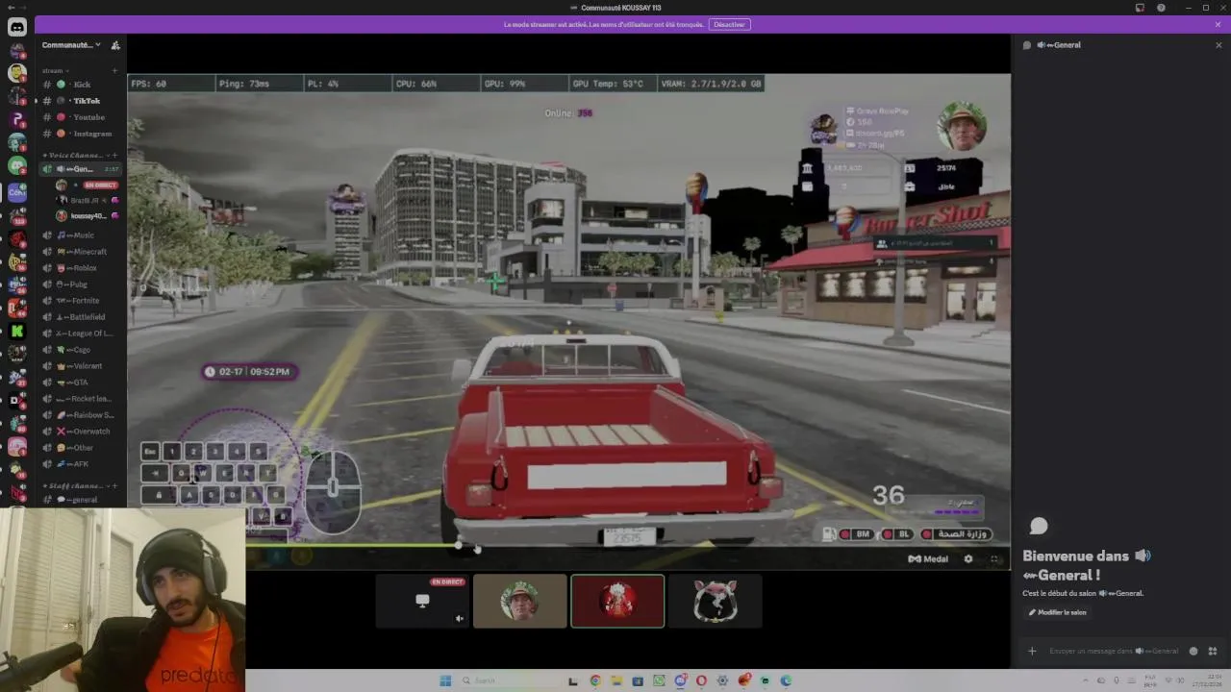The height and width of the screenshot is (692, 1231).
Task: Open the Kick text channel
Action: (81, 85)
